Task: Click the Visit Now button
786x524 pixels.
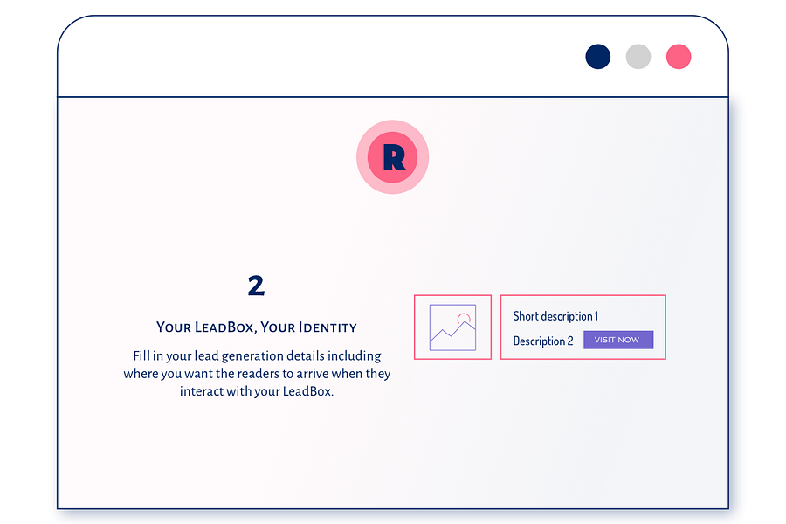Action: (618, 340)
